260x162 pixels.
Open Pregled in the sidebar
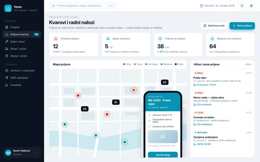click(22, 27)
